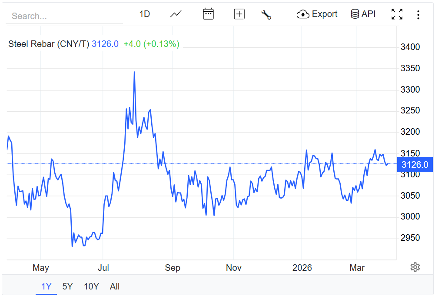Viewport: 435px width, 296px height.
Task: Click the 2026 label on the time axis
Action: pos(302,268)
